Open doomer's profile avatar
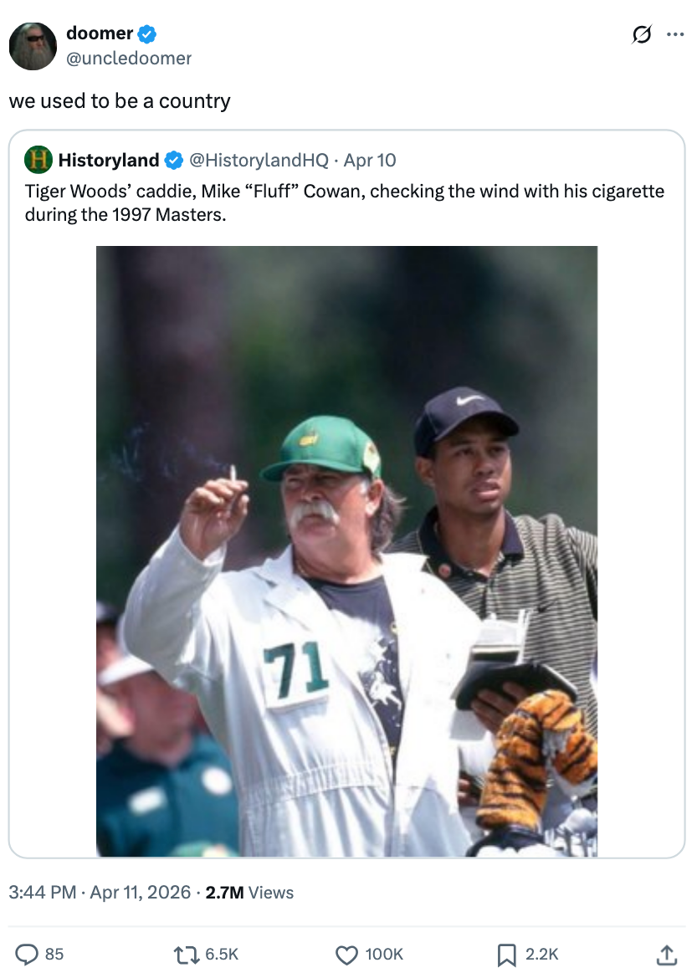 point(33,45)
